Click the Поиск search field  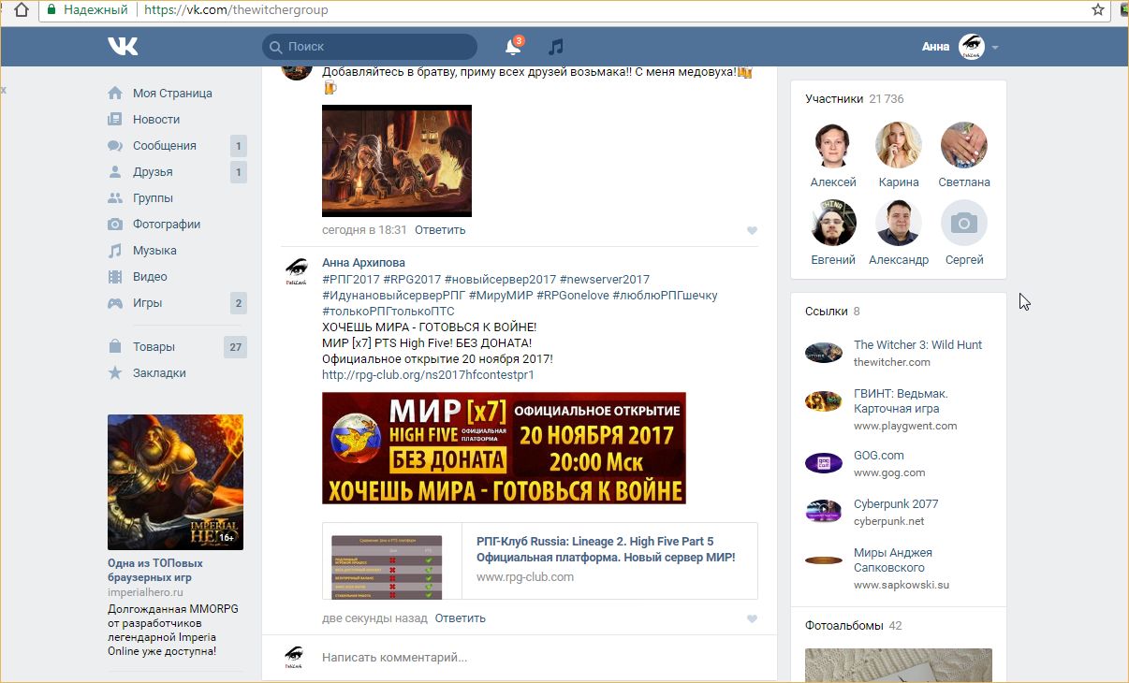click(370, 47)
